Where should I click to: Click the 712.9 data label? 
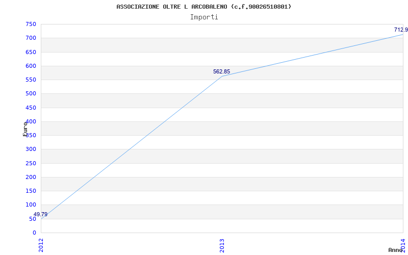point(401,30)
